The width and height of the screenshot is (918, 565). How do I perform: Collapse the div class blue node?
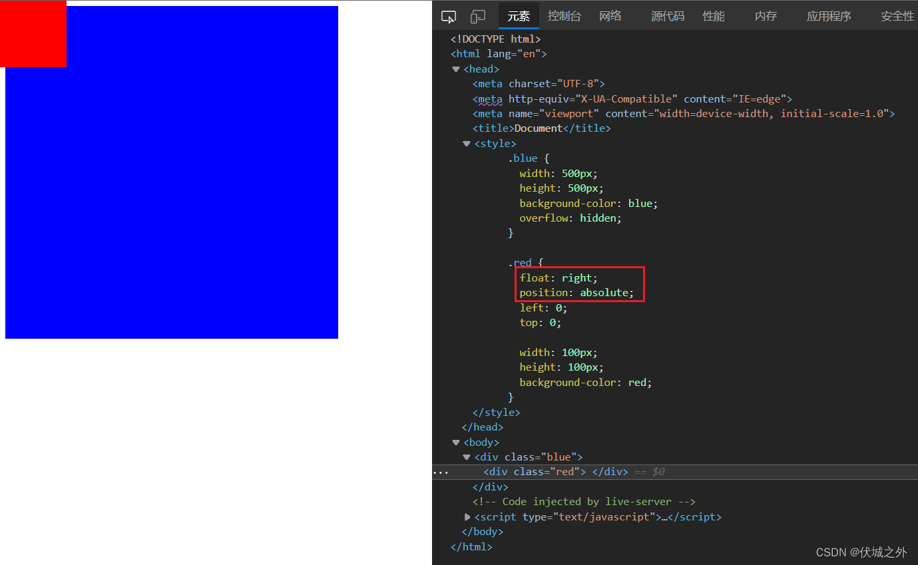467,457
